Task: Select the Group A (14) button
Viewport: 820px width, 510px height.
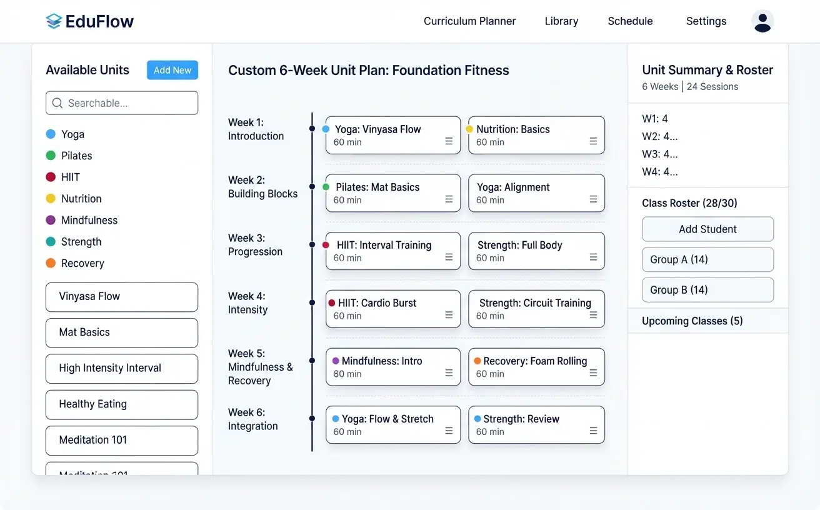Action: [707, 259]
